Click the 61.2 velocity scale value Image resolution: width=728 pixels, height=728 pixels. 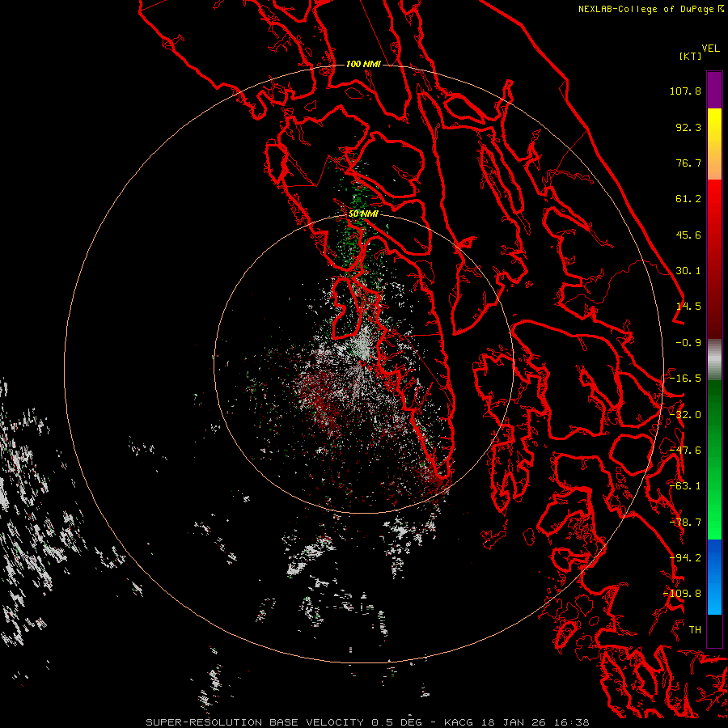tap(688, 199)
